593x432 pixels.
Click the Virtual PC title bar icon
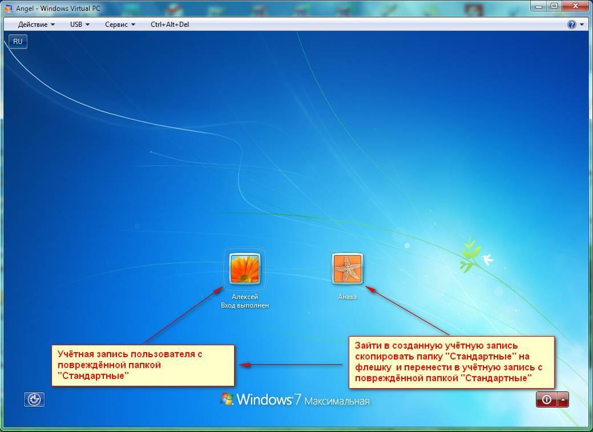pyautogui.click(x=8, y=8)
